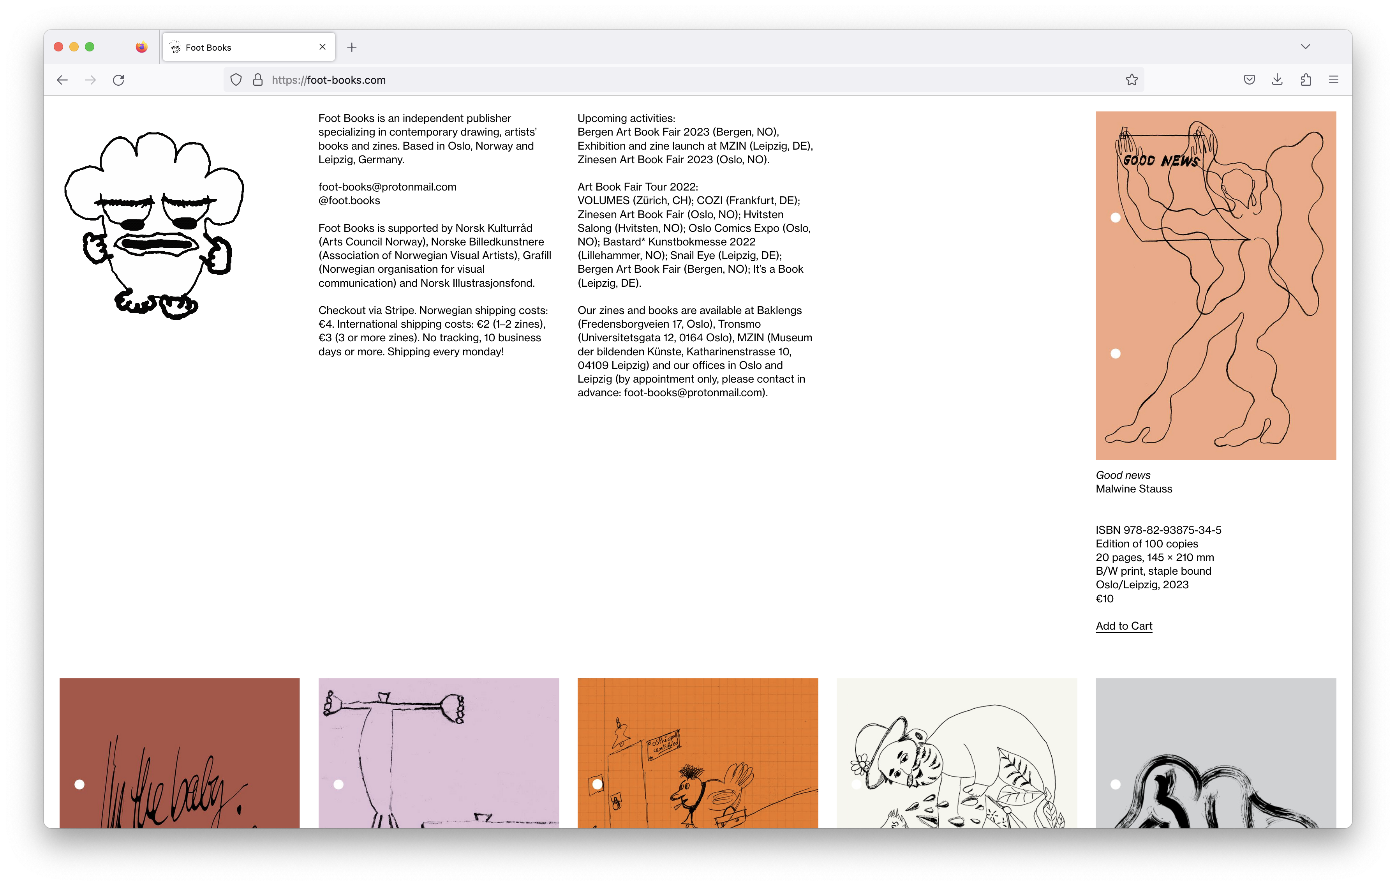1396x886 pixels.
Task: Click the browser back arrow
Action: tap(62, 80)
